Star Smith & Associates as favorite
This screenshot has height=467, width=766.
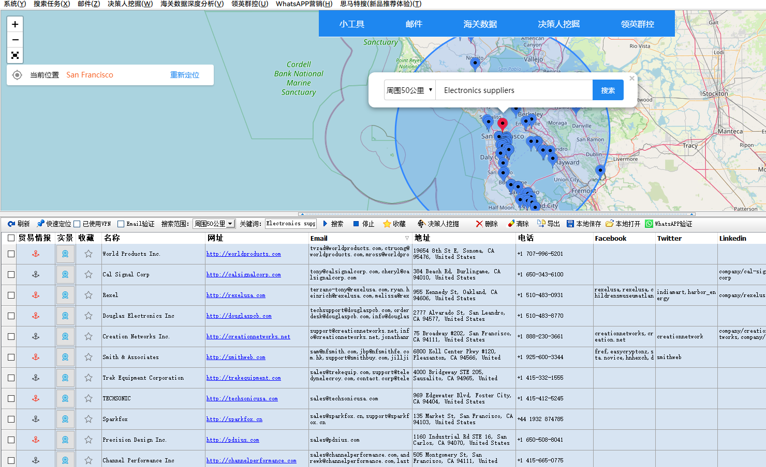click(89, 357)
